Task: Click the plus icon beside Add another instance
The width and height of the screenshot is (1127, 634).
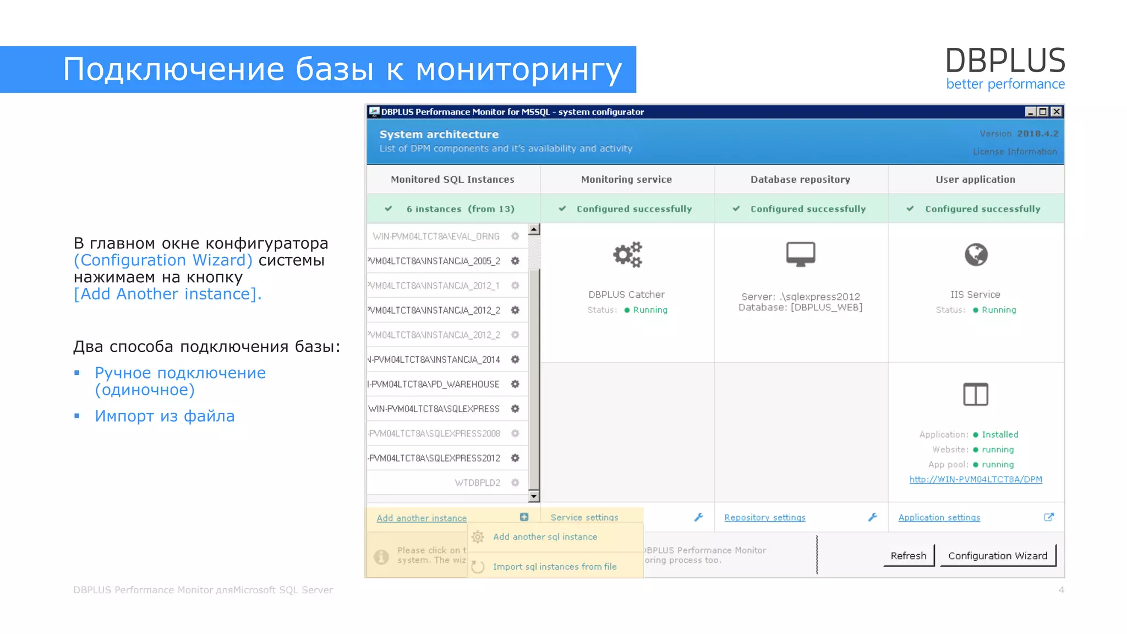Action: click(524, 517)
